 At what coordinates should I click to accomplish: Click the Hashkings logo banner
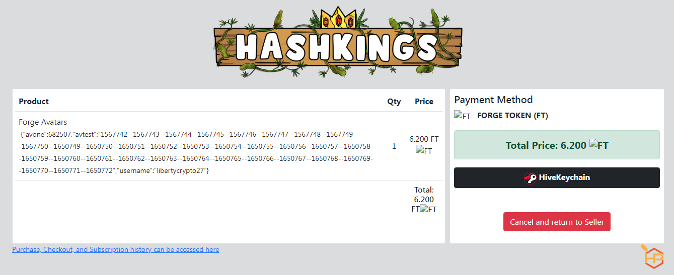(337, 43)
